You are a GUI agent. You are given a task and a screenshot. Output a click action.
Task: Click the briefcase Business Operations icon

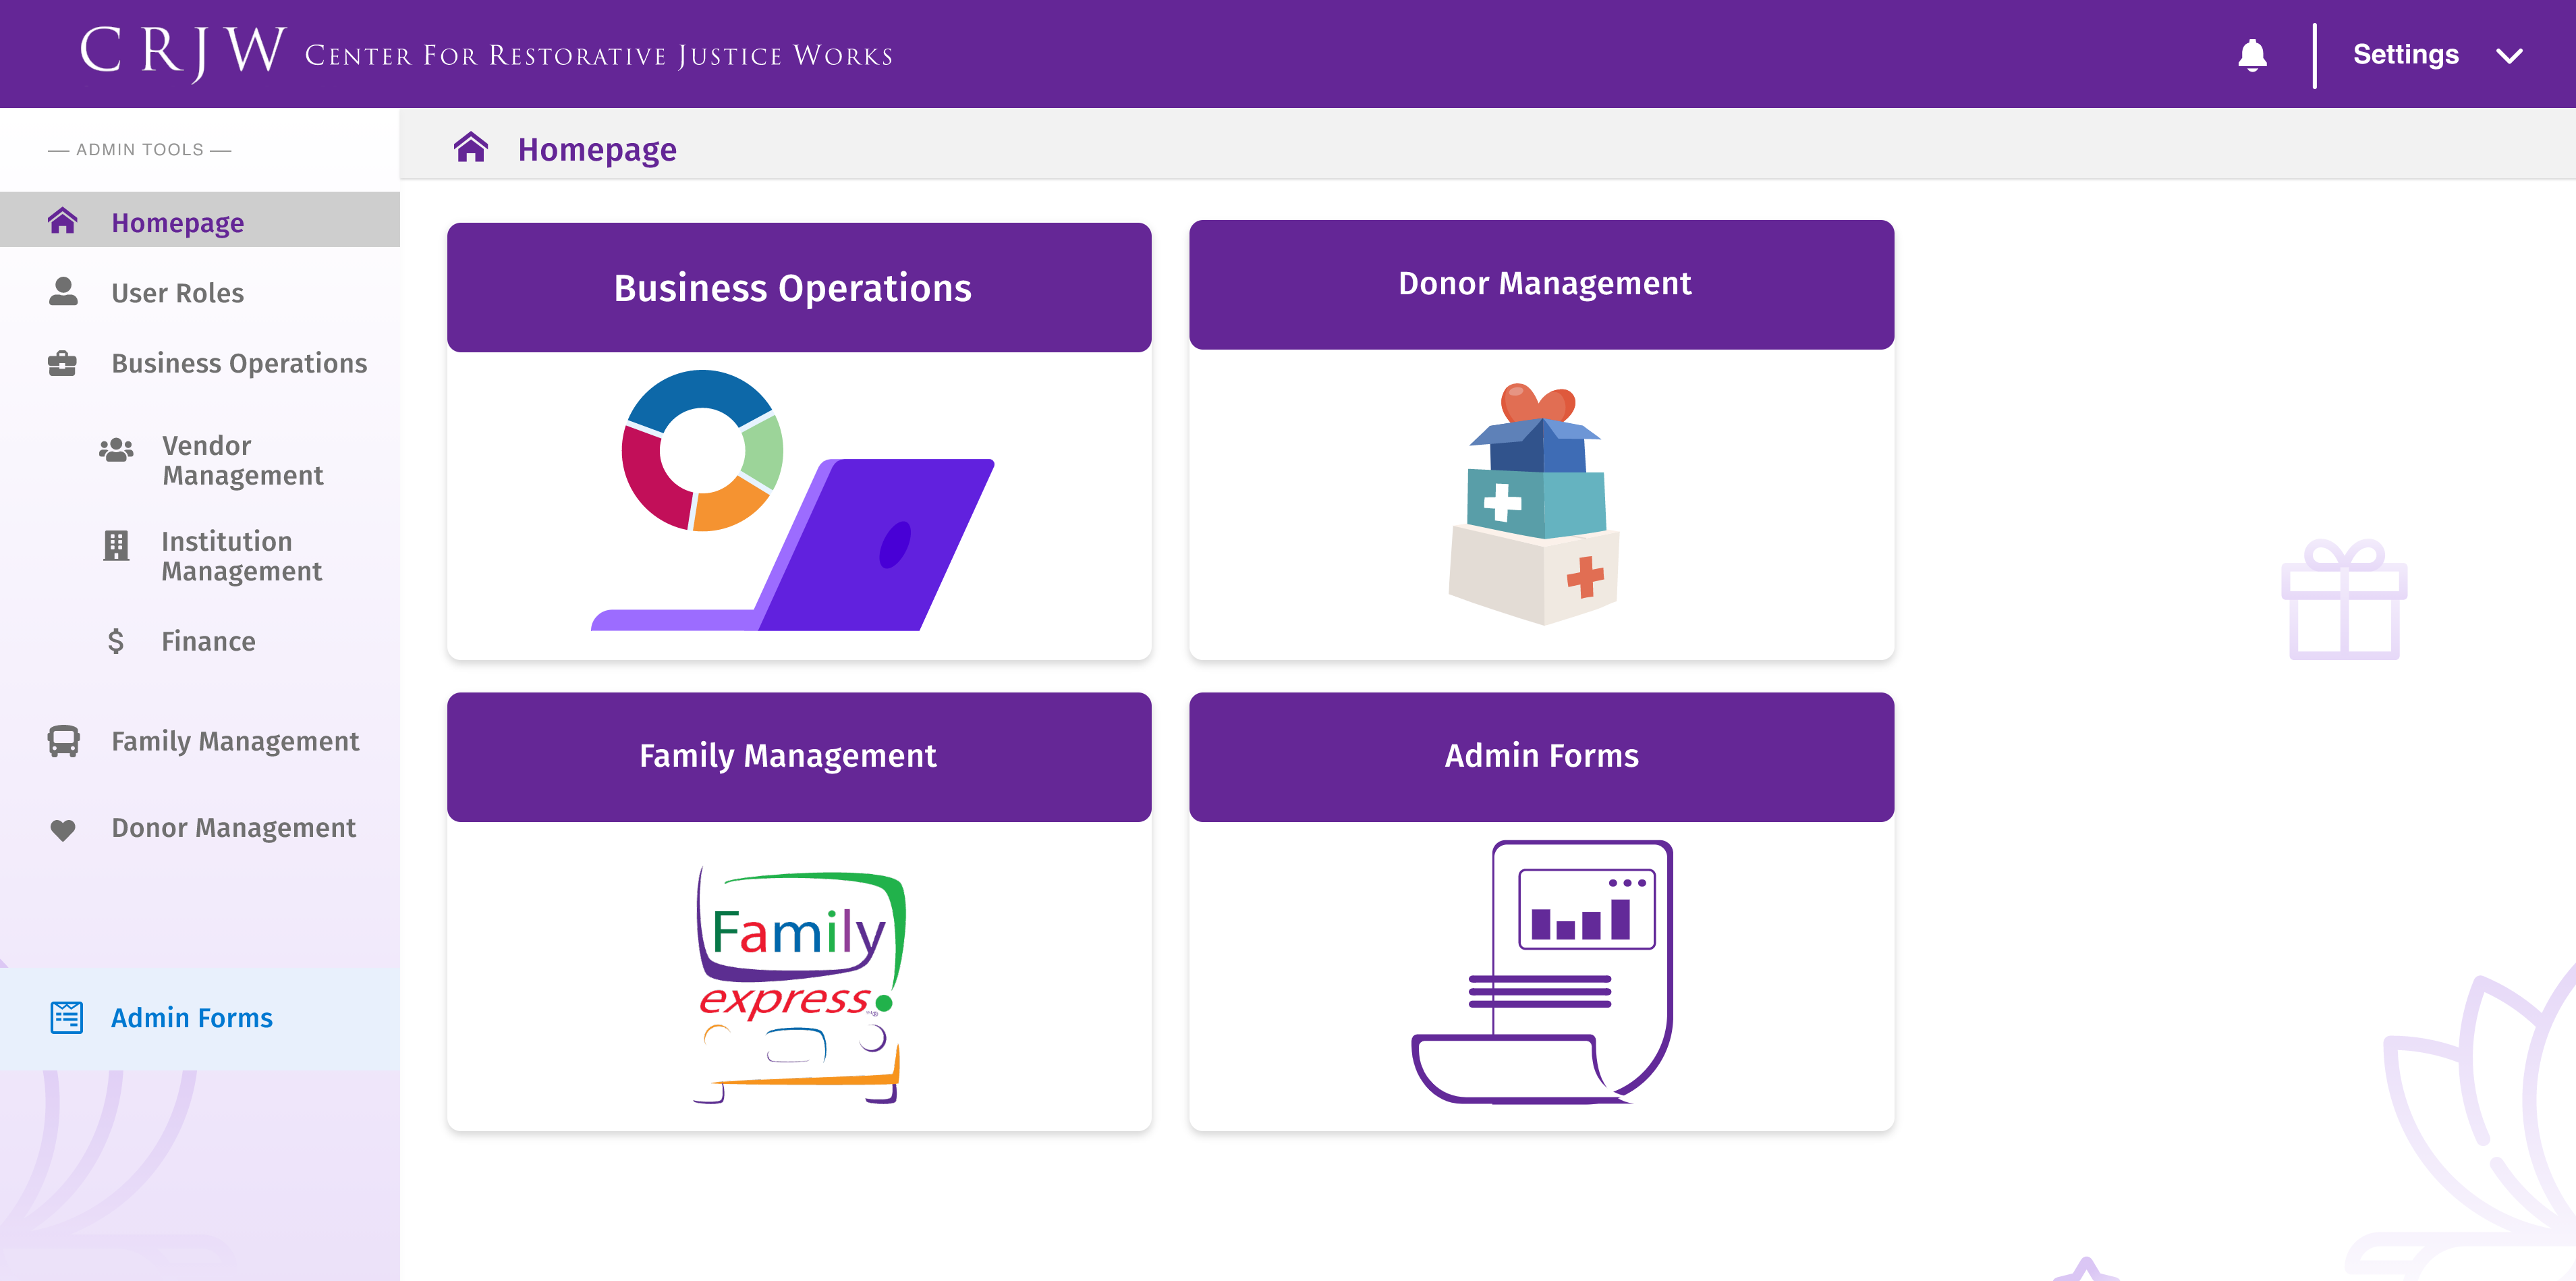click(x=62, y=363)
